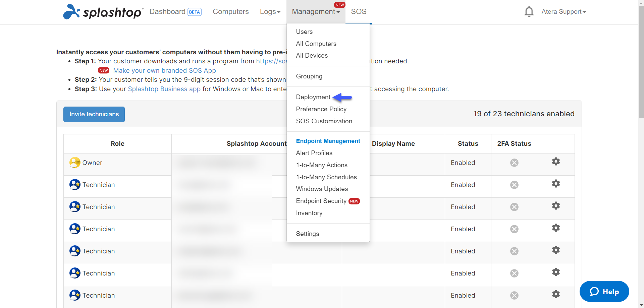
Task: Open gear icon for third Technician row
Action: 556,228
